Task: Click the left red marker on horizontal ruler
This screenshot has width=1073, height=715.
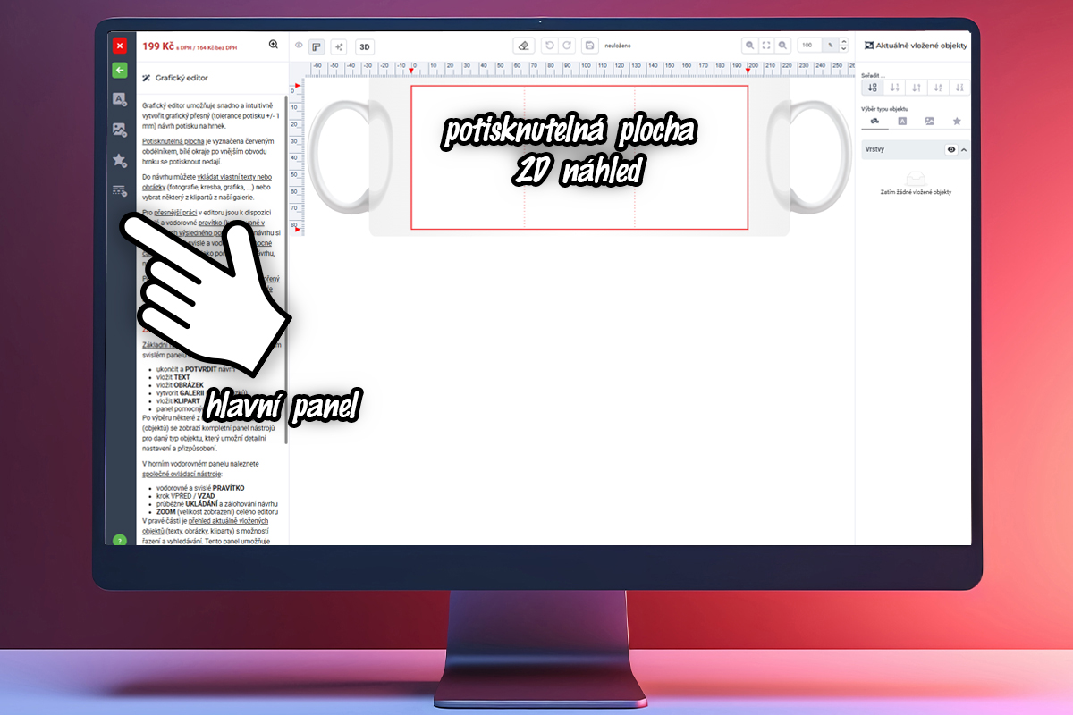Action: (413, 69)
